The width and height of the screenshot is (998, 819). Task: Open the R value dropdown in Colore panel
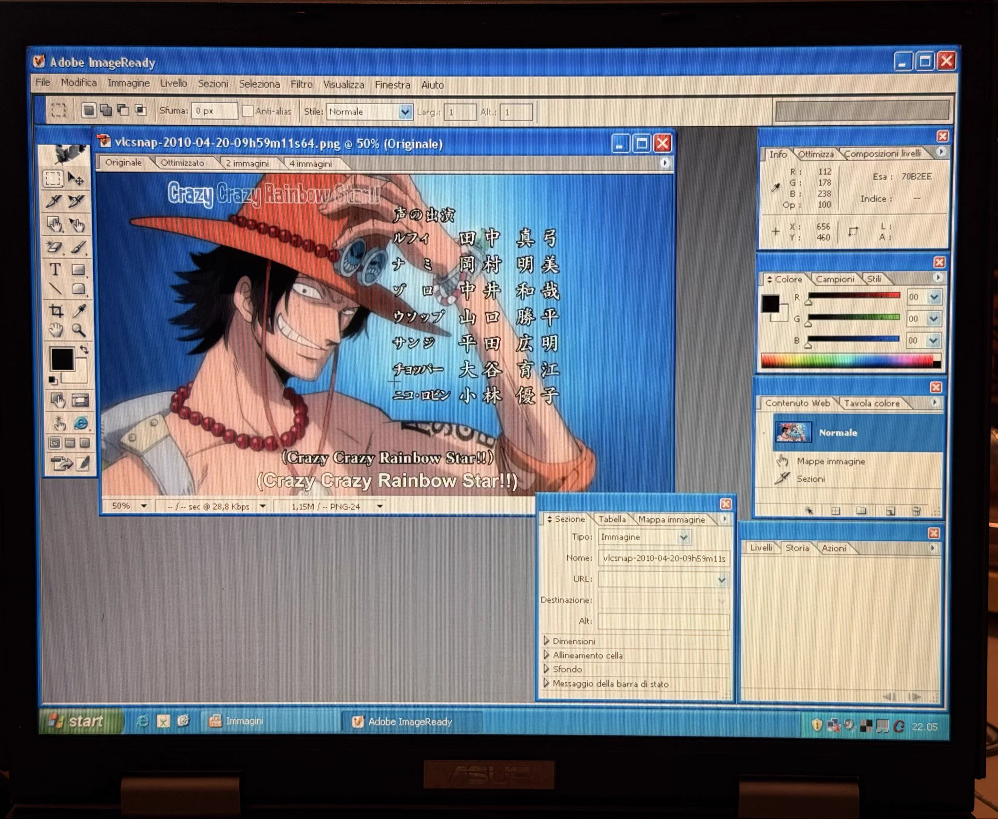(x=934, y=297)
